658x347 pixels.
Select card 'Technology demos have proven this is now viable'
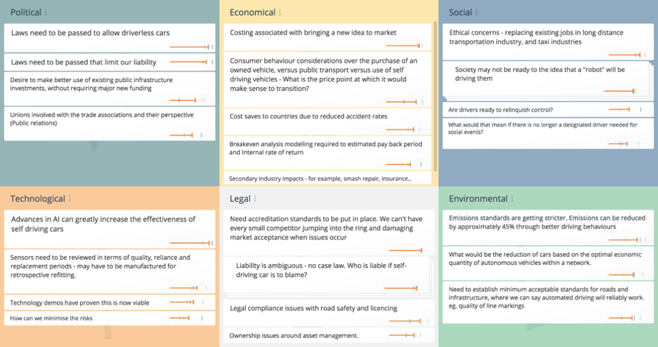(x=110, y=303)
